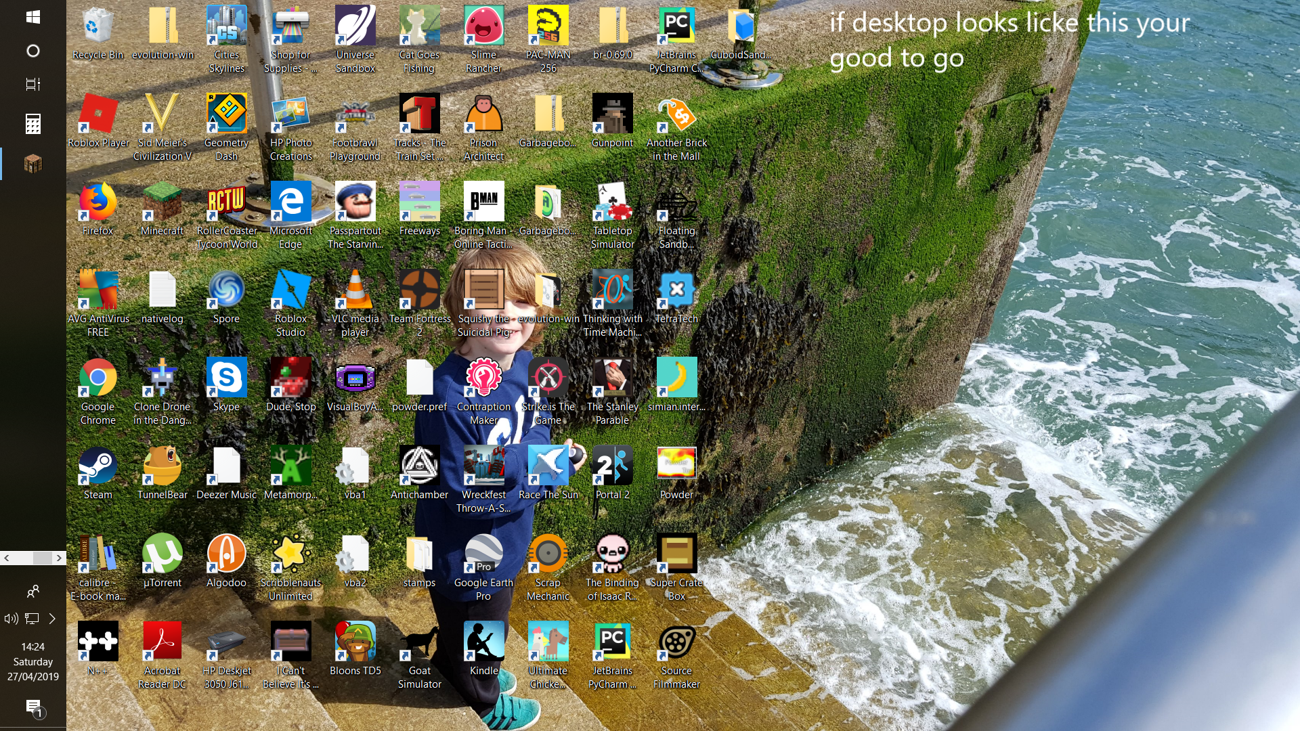Viewport: 1300px width, 731px height.
Task: Expand hidden system tray icons chevron
Action: [x=52, y=619]
